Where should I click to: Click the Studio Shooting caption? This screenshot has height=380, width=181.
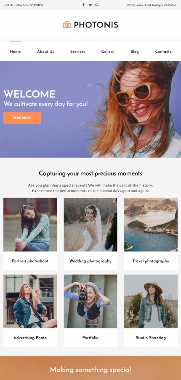coord(151,338)
